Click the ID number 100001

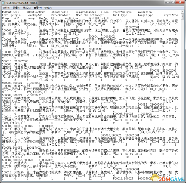[7, 21]
